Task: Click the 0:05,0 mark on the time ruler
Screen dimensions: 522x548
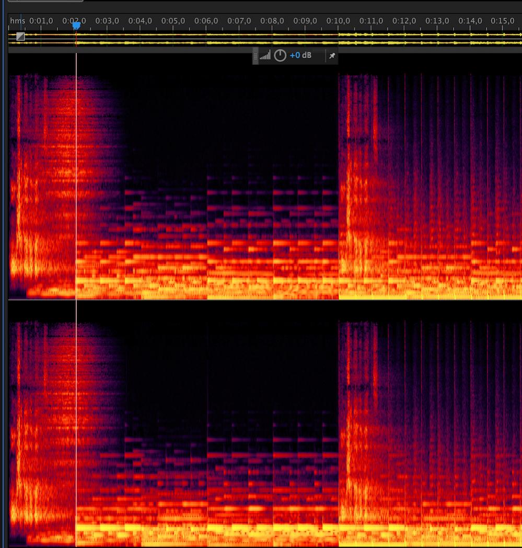Action: 173,21
